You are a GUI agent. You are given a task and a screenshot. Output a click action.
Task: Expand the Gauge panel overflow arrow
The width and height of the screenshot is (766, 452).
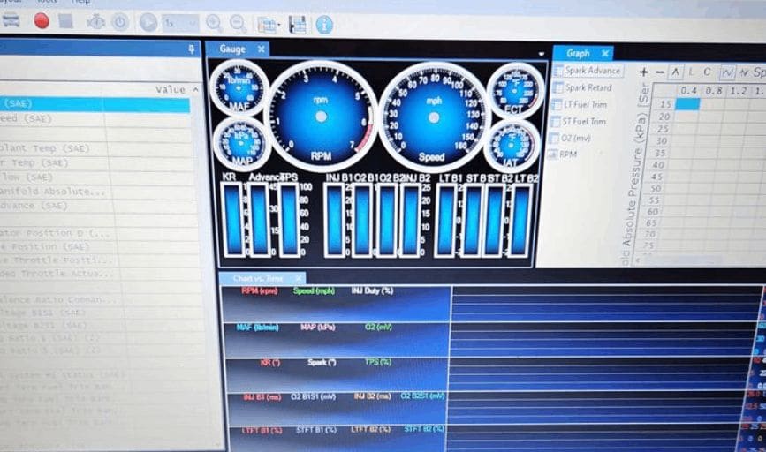pyautogui.click(x=542, y=54)
